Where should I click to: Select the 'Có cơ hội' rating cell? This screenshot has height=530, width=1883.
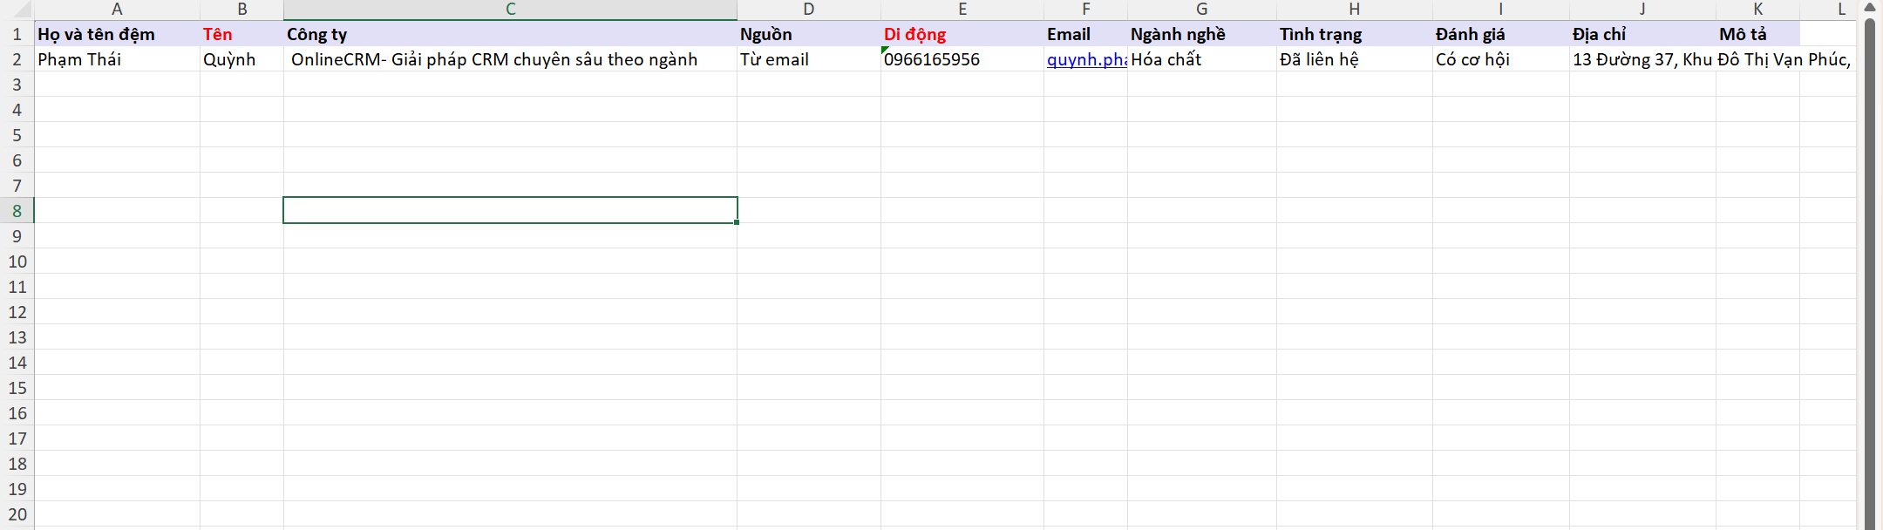pos(1500,59)
